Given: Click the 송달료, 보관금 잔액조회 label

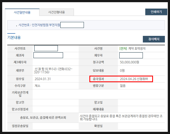Looking at the screenshot, I should click(x=43, y=117).
